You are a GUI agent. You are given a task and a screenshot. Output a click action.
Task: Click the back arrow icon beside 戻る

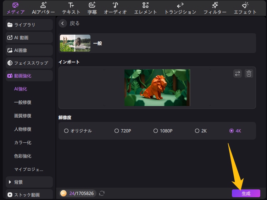63,23
